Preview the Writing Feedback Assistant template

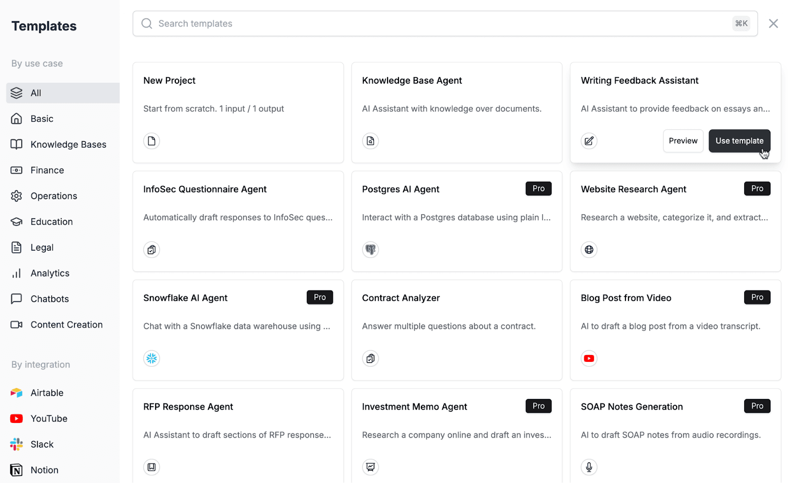tap(683, 141)
